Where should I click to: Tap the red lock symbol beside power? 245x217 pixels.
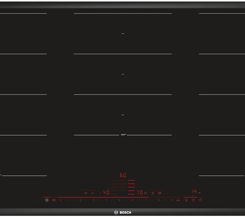pos(53,200)
